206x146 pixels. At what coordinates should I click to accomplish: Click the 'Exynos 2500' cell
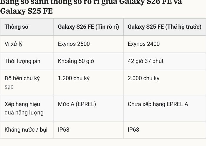(x=74, y=44)
